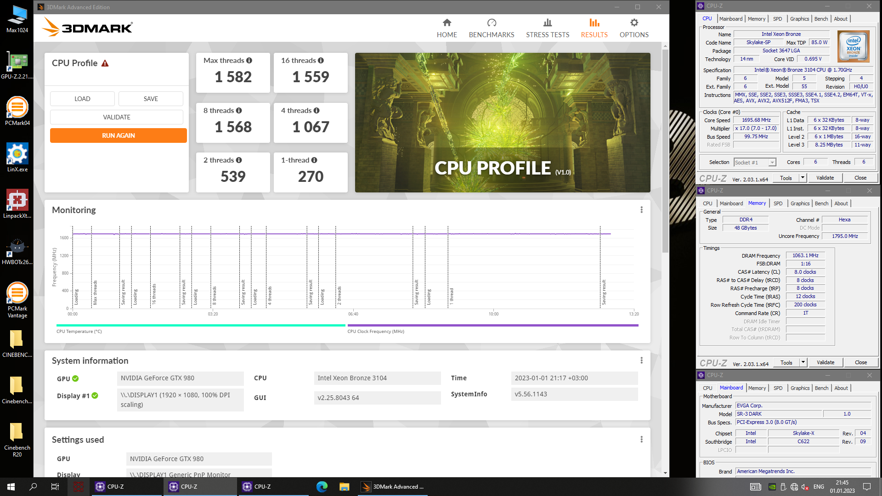Switch to 3DMark Advanced taskbar button
This screenshot has height=496, width=882.
tap(393, 487)
